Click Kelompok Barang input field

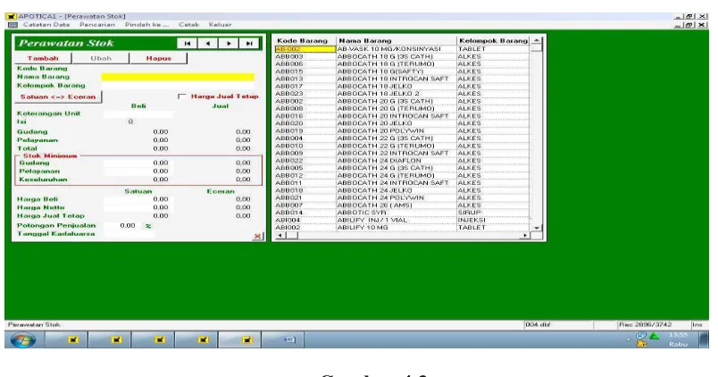[178, 86]
